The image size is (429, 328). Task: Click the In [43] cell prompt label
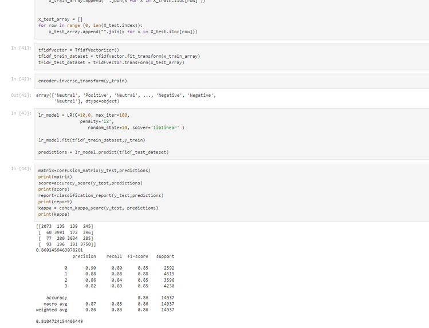(21, 113)
